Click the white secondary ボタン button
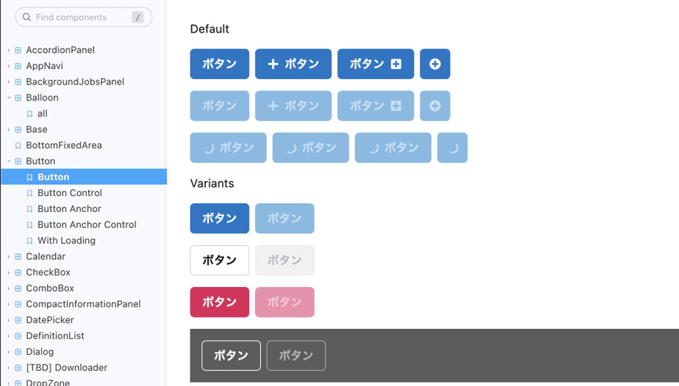The image size is (679, 386). (220, 260)
